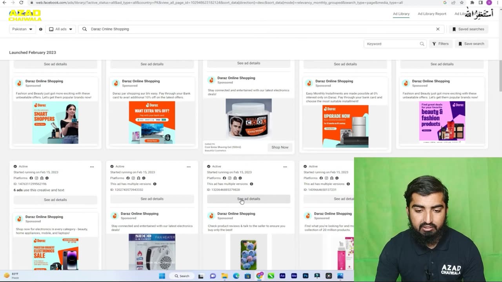Click Daraz page avatar on Smart Shoppers ad
502x282 pixels.
click(x=19, y=83)
